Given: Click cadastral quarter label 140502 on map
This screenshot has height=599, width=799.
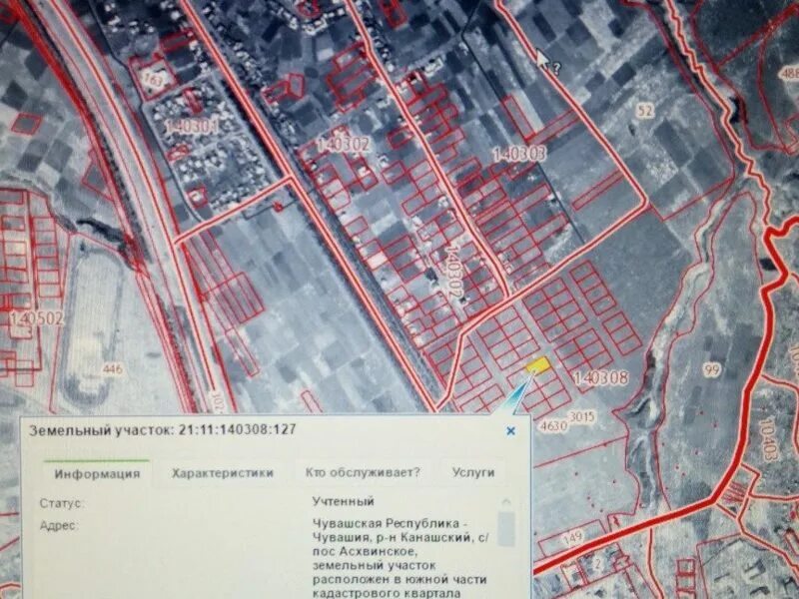Looking at the screenshot, I should click(36, 318).
